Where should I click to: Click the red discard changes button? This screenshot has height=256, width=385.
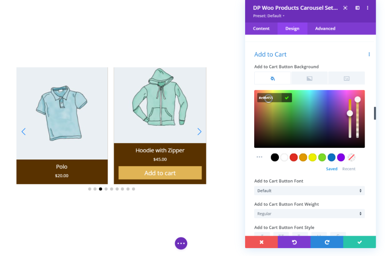262,242
